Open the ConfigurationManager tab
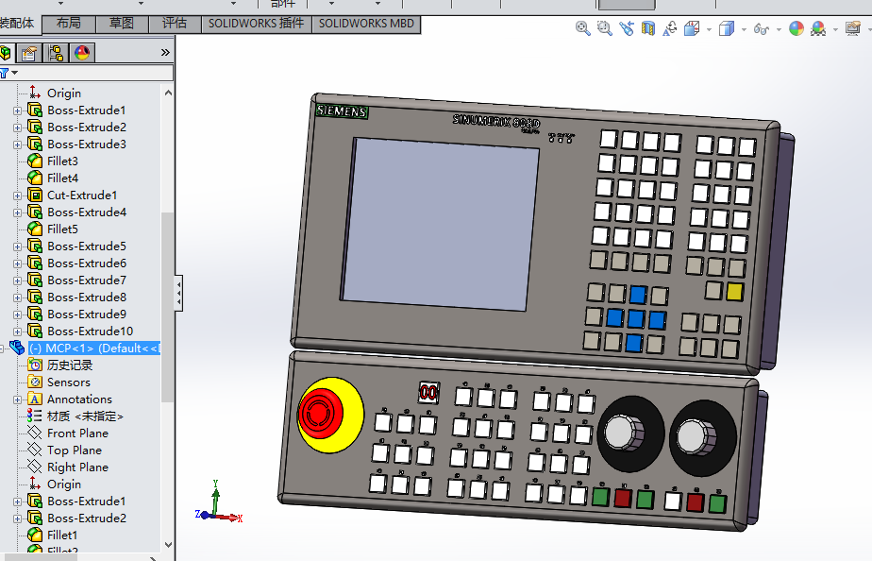The image size is (872, 561). click(x=56, y=53)
